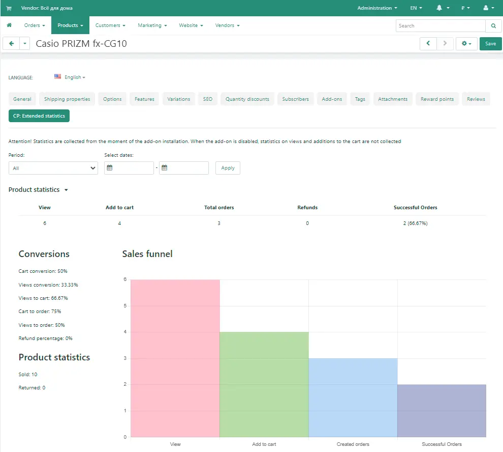Image resolution: width=503 pixels, height=452 pixels.
Task: Switch to the Reward points tab
Action: point(437,99)
